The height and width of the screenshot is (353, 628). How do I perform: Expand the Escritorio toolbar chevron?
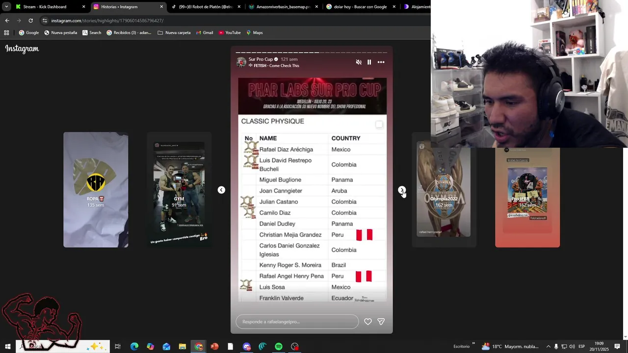473,344
